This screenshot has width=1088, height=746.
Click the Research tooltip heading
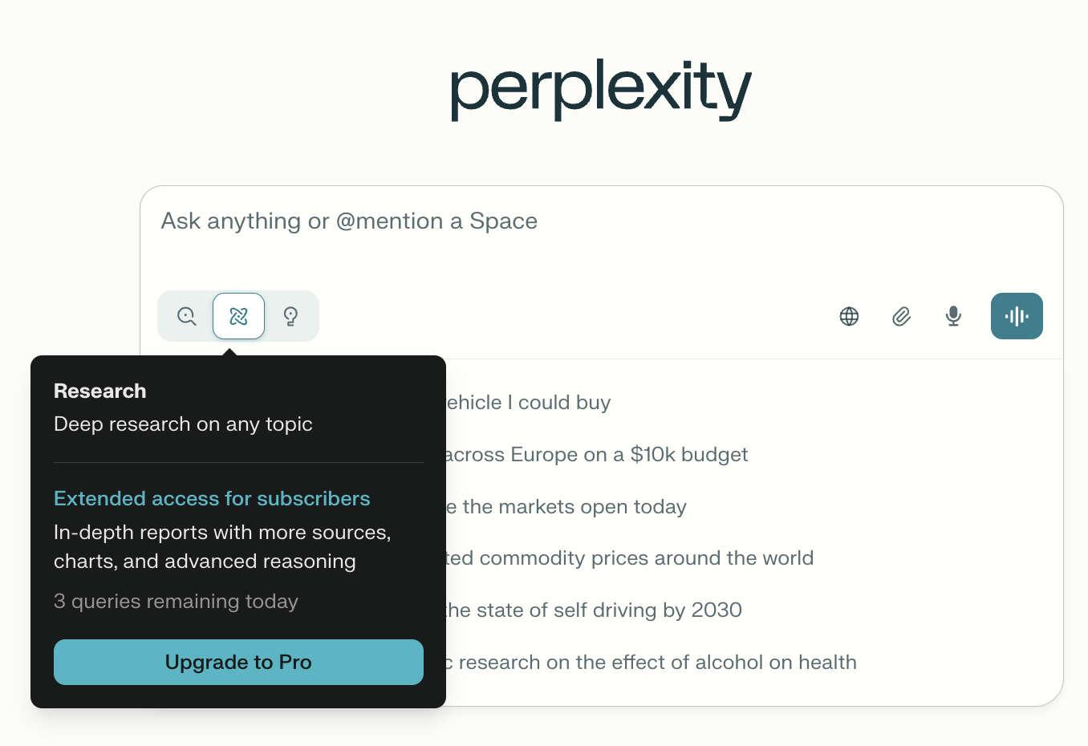pyautogui.click(x=100, y=391)
